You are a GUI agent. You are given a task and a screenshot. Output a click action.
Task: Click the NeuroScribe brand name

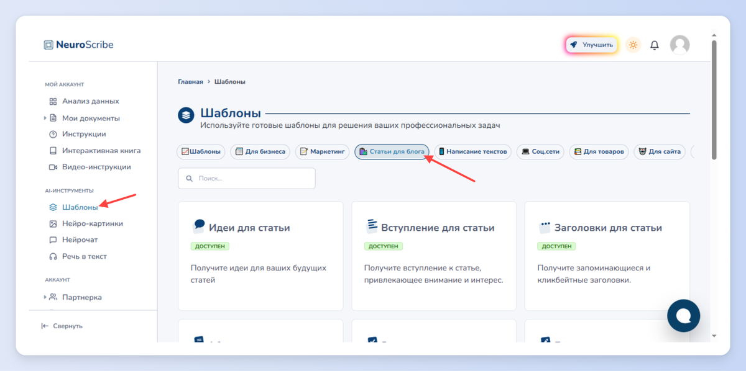pyautogui.click(x=85, y=45)
